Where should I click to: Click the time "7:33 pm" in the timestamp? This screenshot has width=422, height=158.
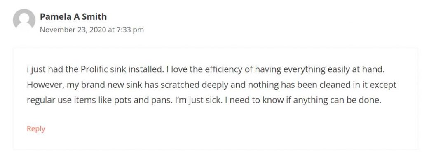(x=130, y=30)
